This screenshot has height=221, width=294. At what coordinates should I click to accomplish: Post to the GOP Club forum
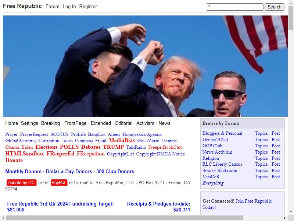tap(276, 146)
